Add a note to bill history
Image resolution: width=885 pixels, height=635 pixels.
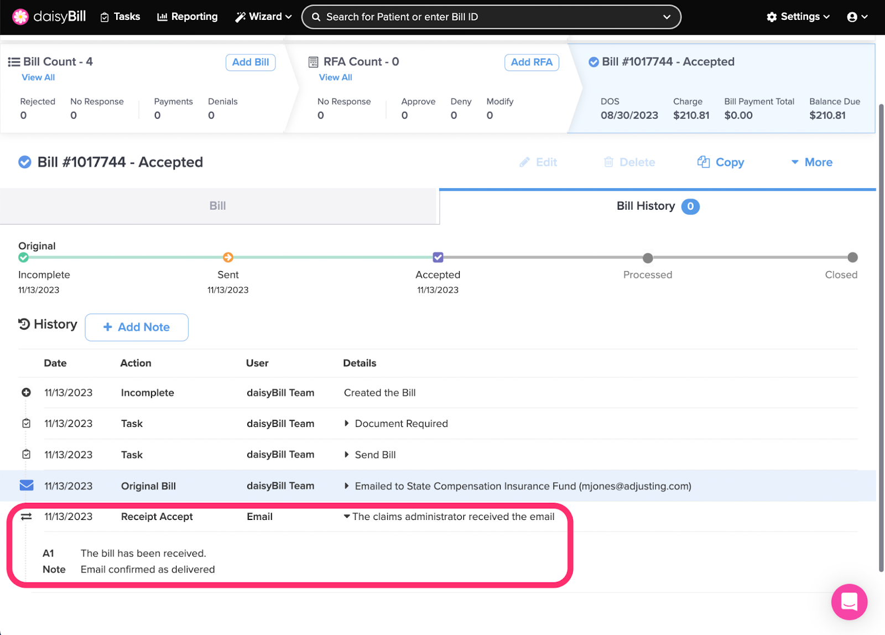(x=137, y=327)
